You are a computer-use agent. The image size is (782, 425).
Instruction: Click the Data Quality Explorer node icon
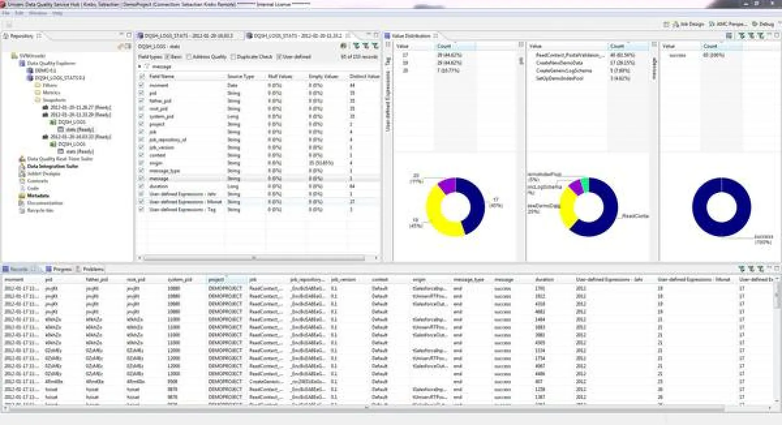(22, 63)
